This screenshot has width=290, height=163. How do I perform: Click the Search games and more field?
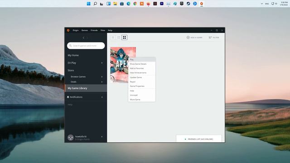86,45
